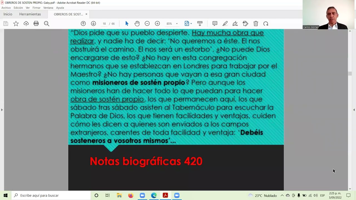Screen dimensions: 356x200
Task: Activate the selection arrow tool
Action: tap(127, 24)
